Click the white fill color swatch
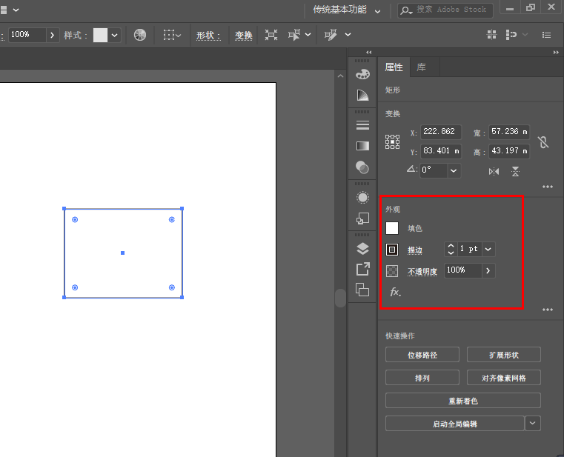Screen dimensions: 564x457 (x=392, y=228)
